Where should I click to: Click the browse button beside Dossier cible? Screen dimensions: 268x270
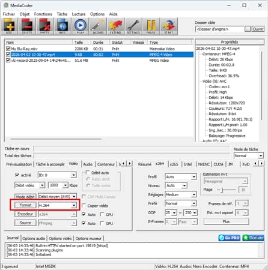click(248, 29)
